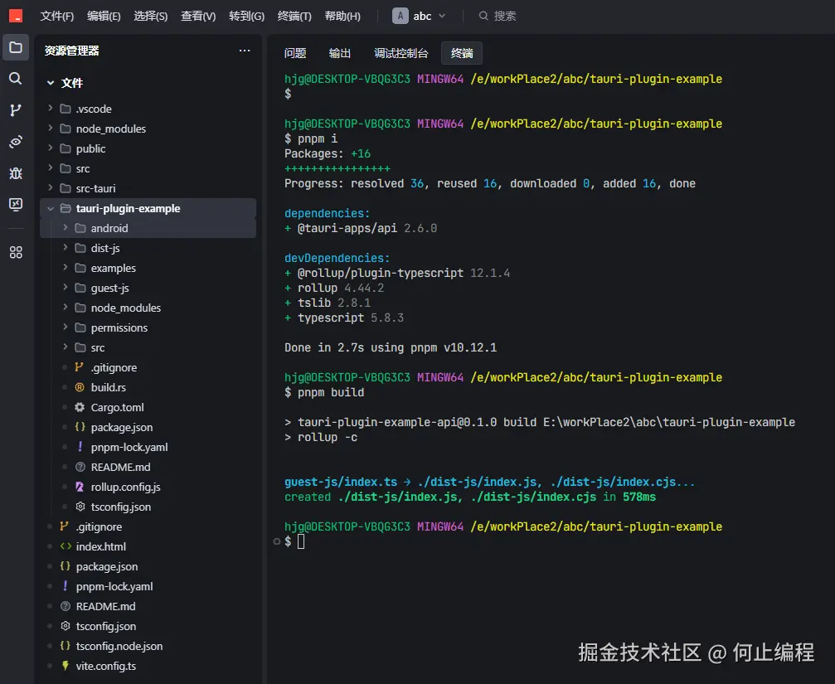Switch to the 调试控制台 panel tab
This screenshot has height=684, width=835.
(x=401, y=53)
